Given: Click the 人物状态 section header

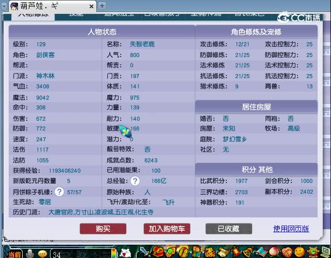Looking at the screenshot, I should (102, 32).
